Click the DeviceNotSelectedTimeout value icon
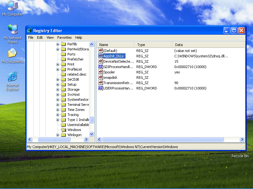Viewport: 253px width, 189px height. 100,61
